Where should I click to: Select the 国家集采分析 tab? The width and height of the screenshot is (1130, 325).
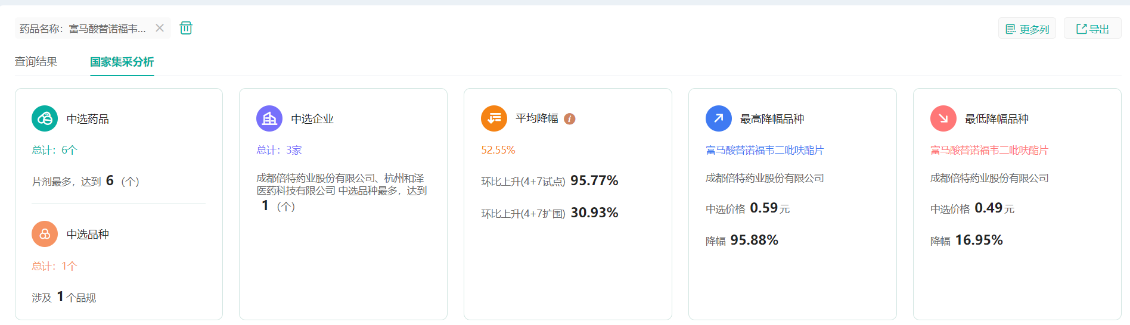pos(122,62)
